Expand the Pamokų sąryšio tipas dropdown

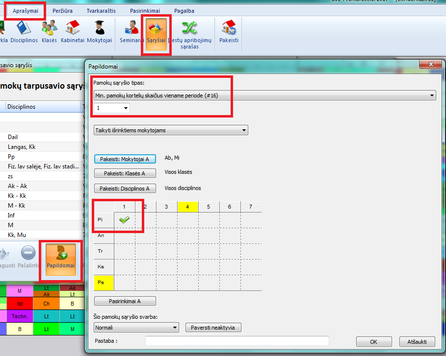click(265, 95)
